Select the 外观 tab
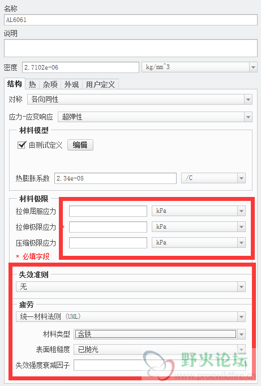 (x=71, y=84)
